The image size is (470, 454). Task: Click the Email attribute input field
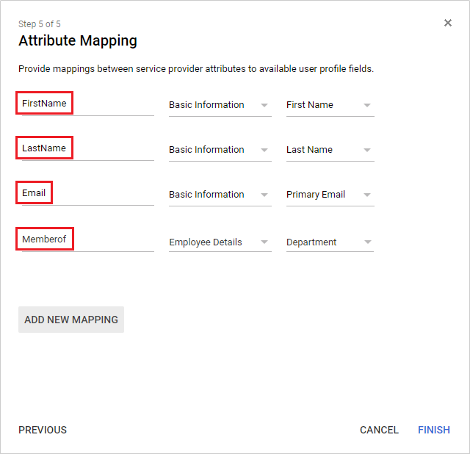point(87,194)
